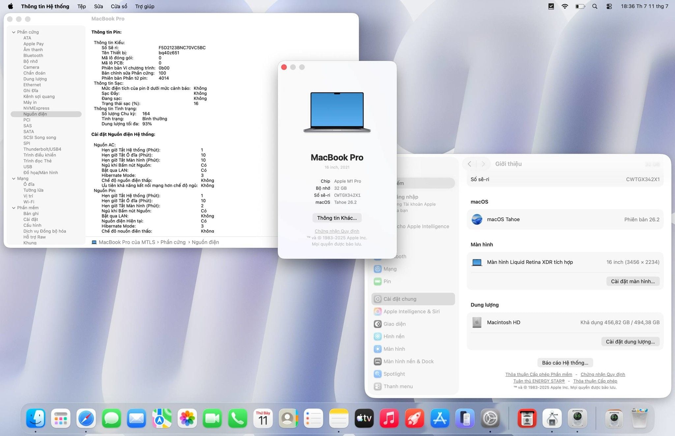Screen dimensions: 675x436
Task: Open the Tuân thủ ENERGY STAR link
Action: point(539,381)
